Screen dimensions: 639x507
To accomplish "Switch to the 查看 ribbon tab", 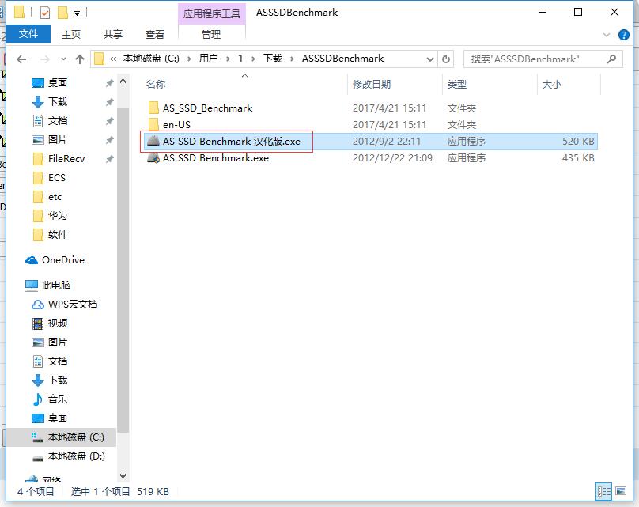I will [x=153, y=34].
